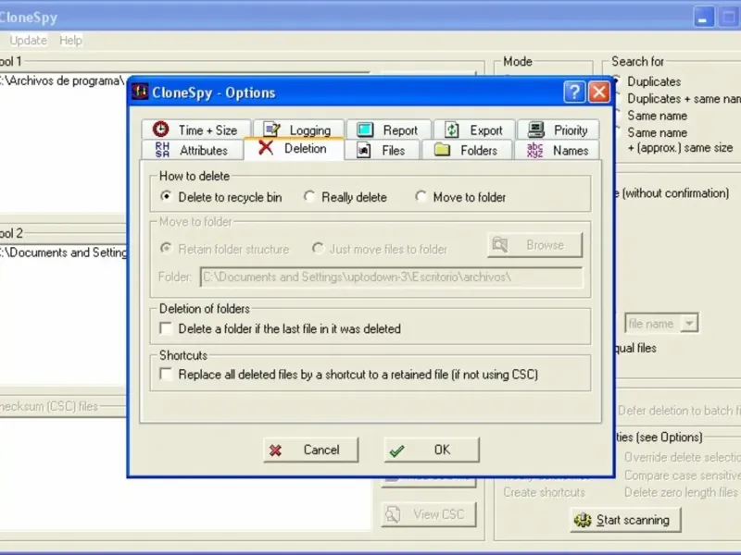Switch to the Attributes tab
741x555 pixels.
click(193, 150)
